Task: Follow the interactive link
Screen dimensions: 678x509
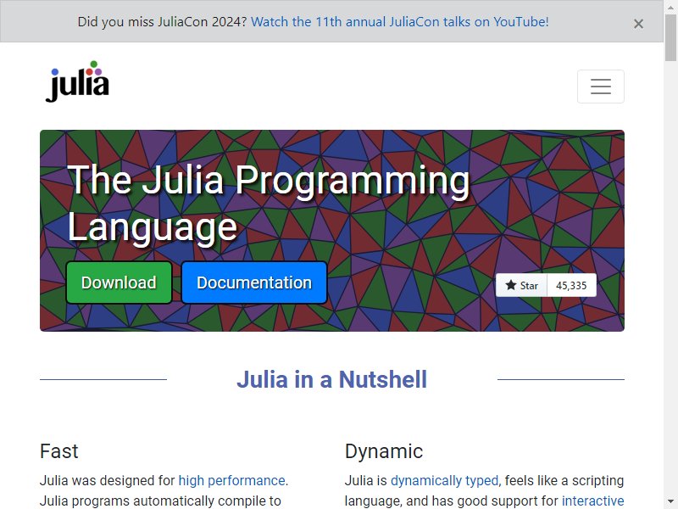Action: (x=592, y=501)
